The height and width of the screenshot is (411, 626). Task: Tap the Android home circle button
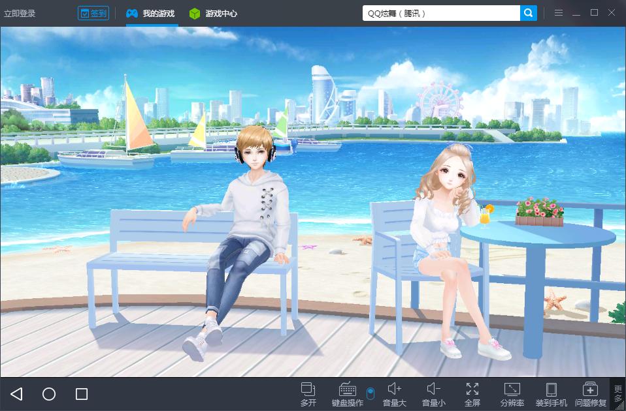point(49,394)
